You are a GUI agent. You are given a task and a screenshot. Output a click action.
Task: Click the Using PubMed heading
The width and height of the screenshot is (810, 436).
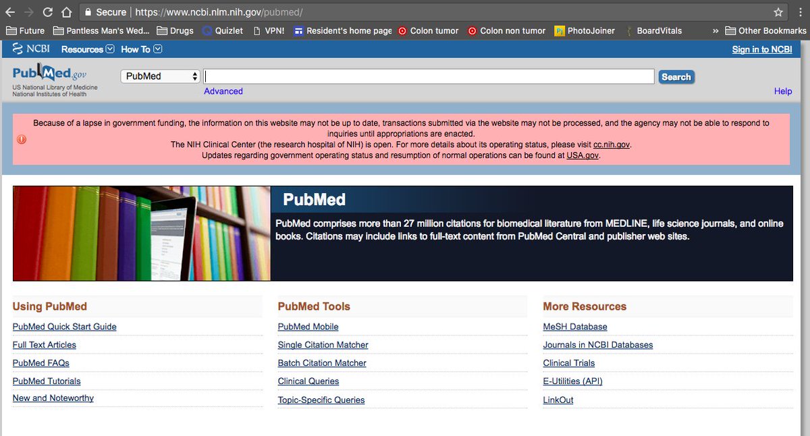click(x=50, y=306)
